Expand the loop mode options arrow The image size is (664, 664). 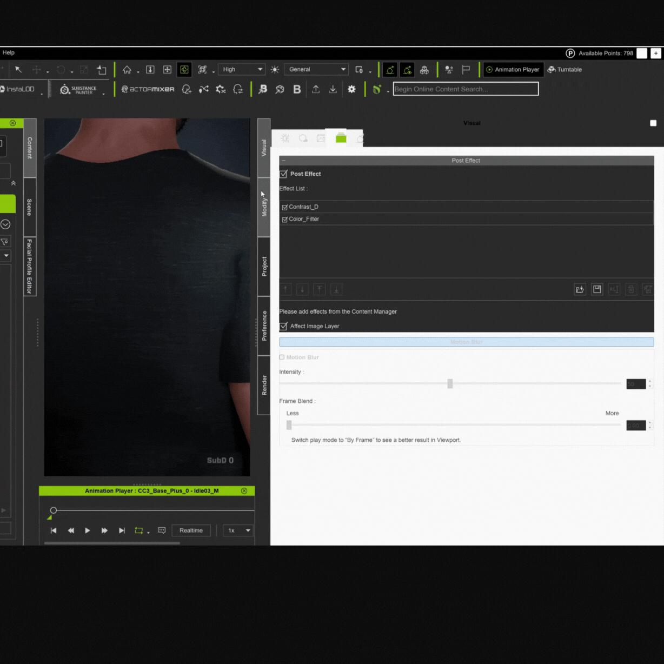148,532
